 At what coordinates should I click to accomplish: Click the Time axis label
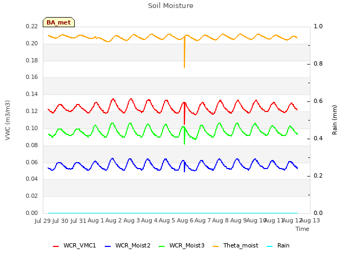click(302, 229)
